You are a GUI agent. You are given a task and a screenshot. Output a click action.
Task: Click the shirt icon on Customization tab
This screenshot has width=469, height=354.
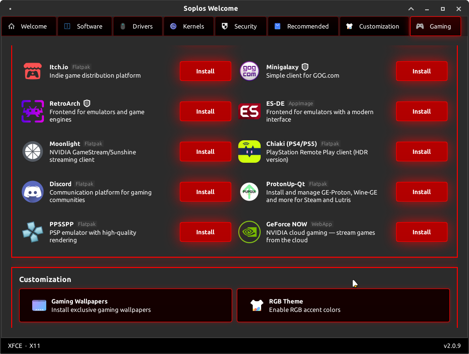point(349,26)
